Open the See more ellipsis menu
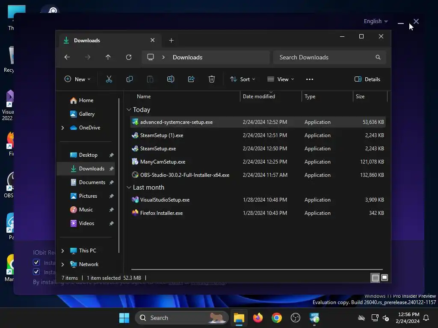 pos(310,79)
